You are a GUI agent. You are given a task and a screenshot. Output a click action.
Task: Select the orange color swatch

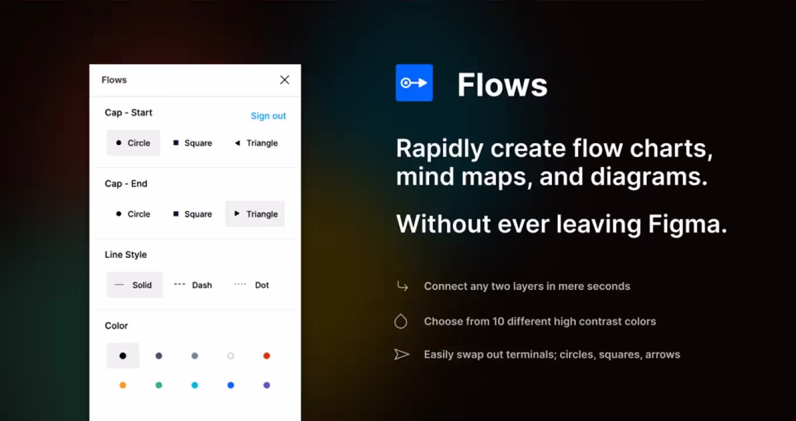pyautogui.click(x=123, y=385)
